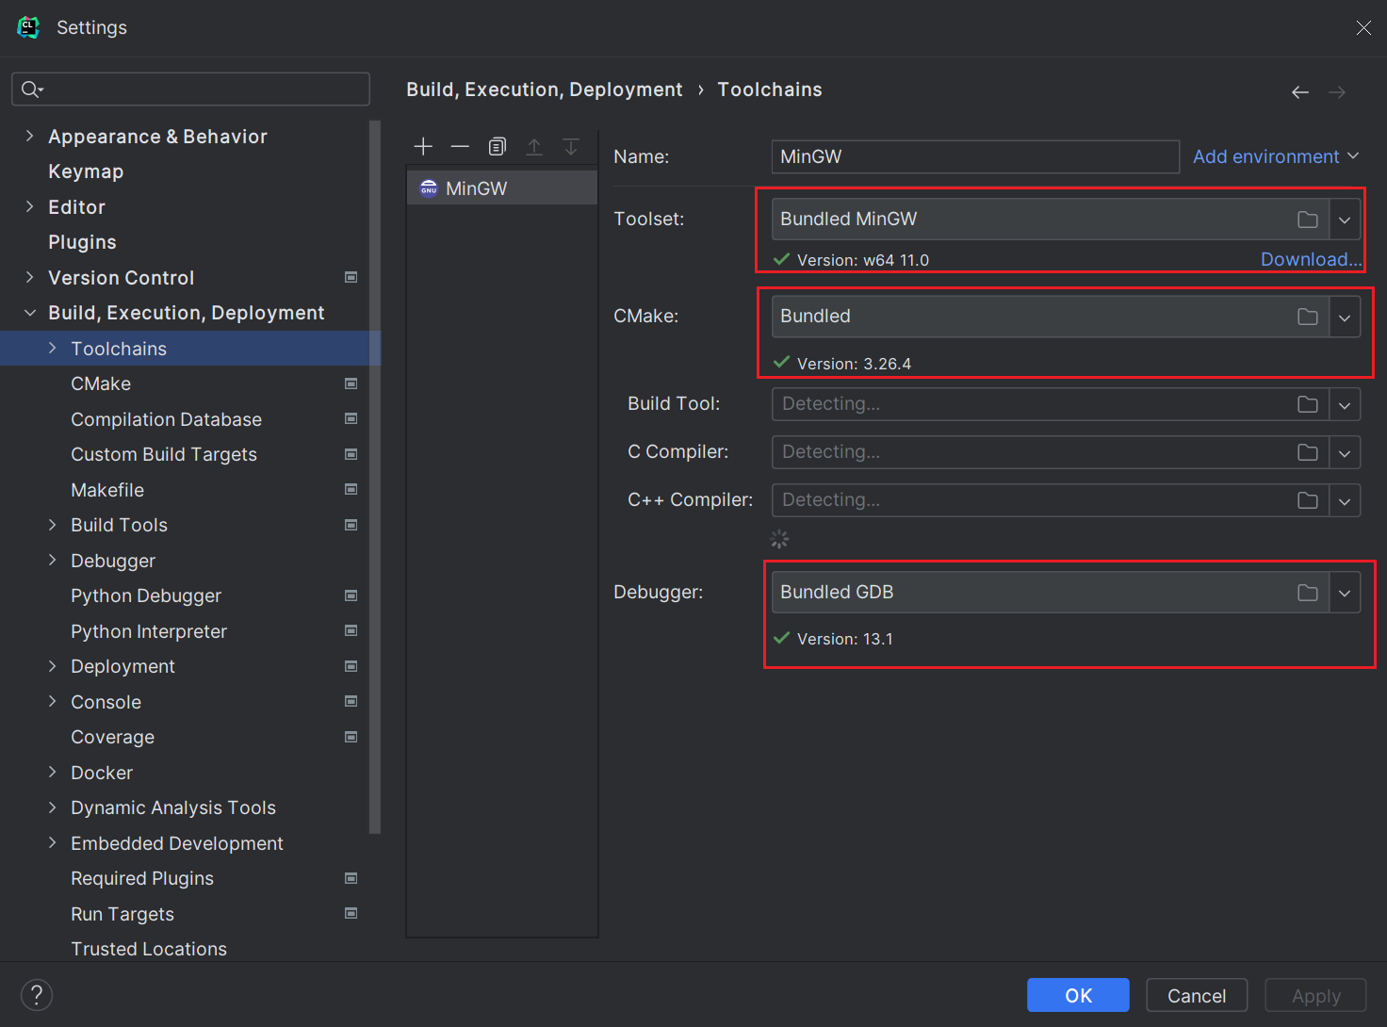The image size is (1387, 1027).
Task: Open Toolset dropdown arrow
Action: coord(1345,220)
